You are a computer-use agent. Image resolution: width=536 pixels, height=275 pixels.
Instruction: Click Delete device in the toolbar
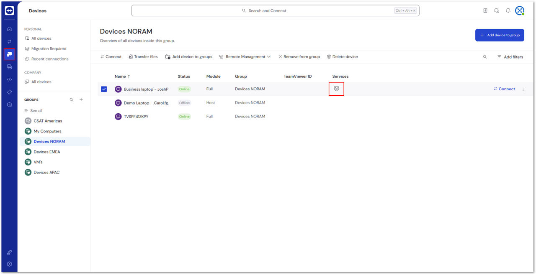[343, 57]
